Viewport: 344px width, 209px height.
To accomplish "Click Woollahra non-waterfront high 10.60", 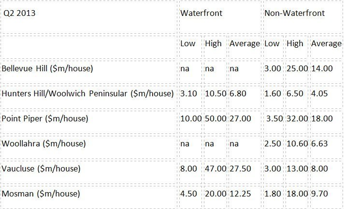I will click(297, 144).
